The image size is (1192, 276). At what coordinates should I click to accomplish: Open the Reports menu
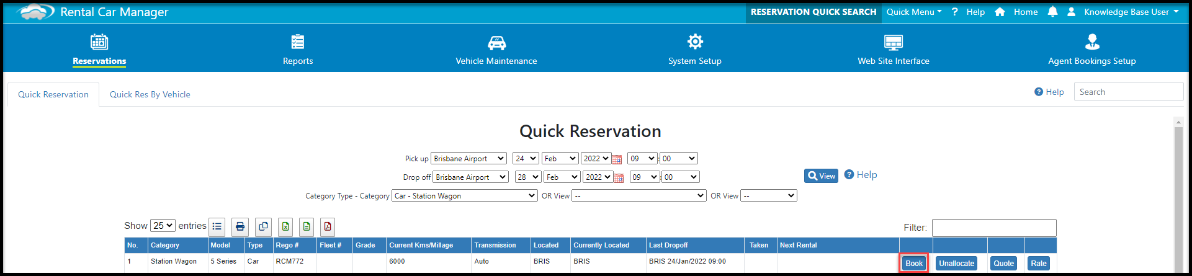(298, 50)
